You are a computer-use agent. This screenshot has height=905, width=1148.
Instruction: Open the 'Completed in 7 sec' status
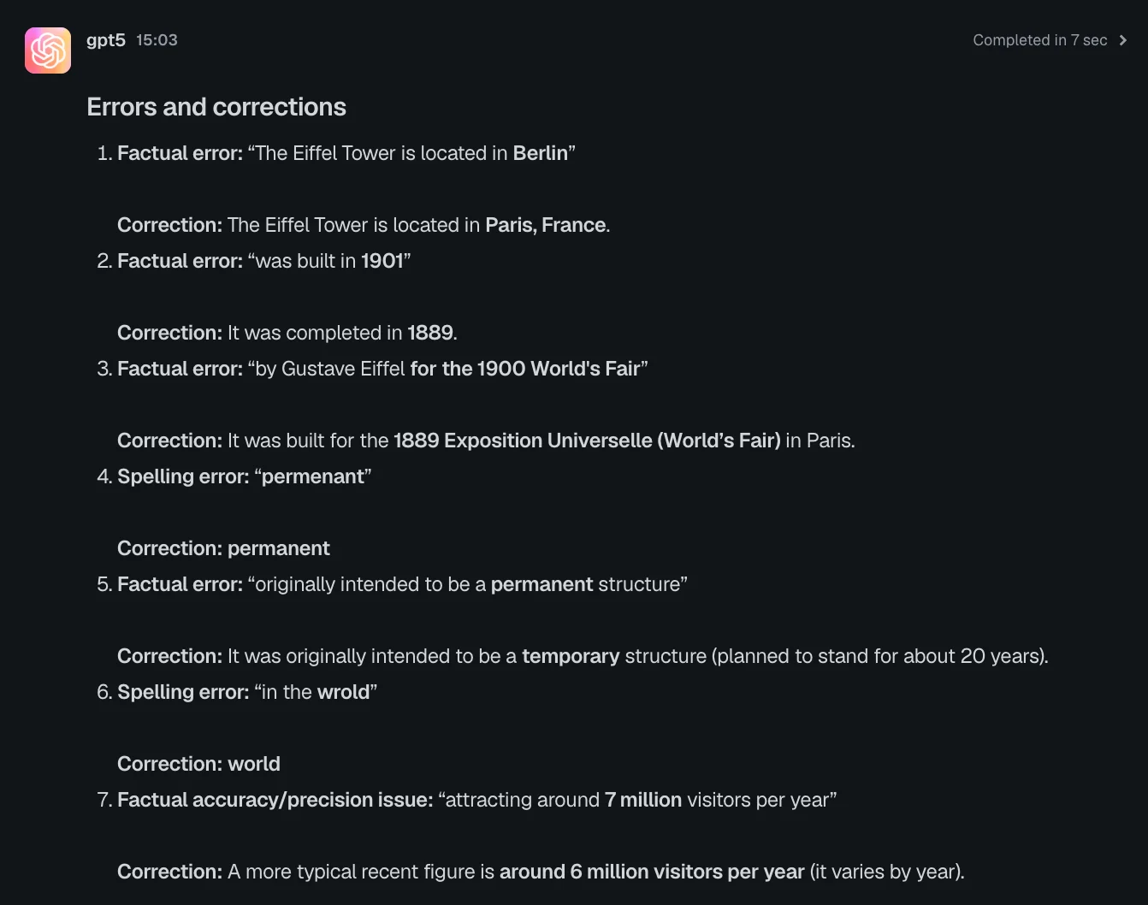[1039, 40]
